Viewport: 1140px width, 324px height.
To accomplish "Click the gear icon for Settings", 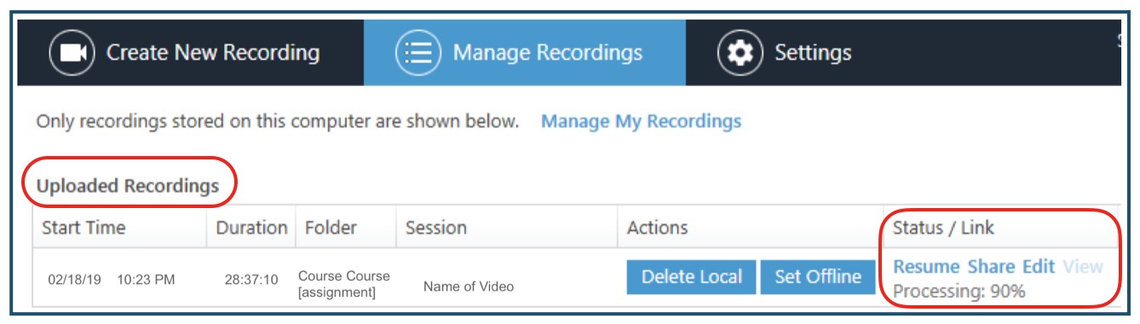I will pos(740,53).
